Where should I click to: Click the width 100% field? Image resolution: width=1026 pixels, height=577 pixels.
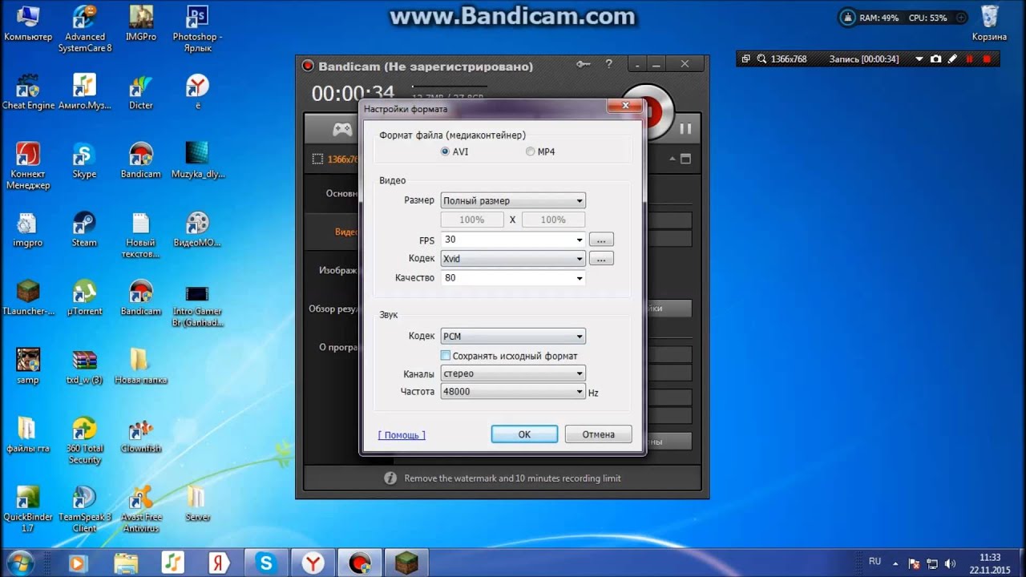[472, 220]
